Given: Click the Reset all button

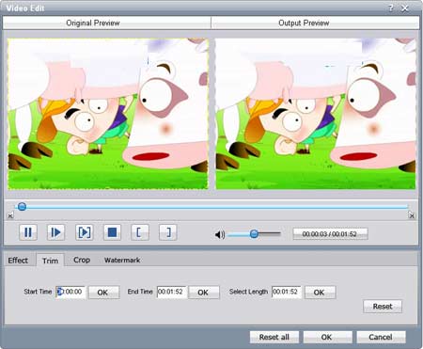Looking at the screenshot, I should 274,337.
